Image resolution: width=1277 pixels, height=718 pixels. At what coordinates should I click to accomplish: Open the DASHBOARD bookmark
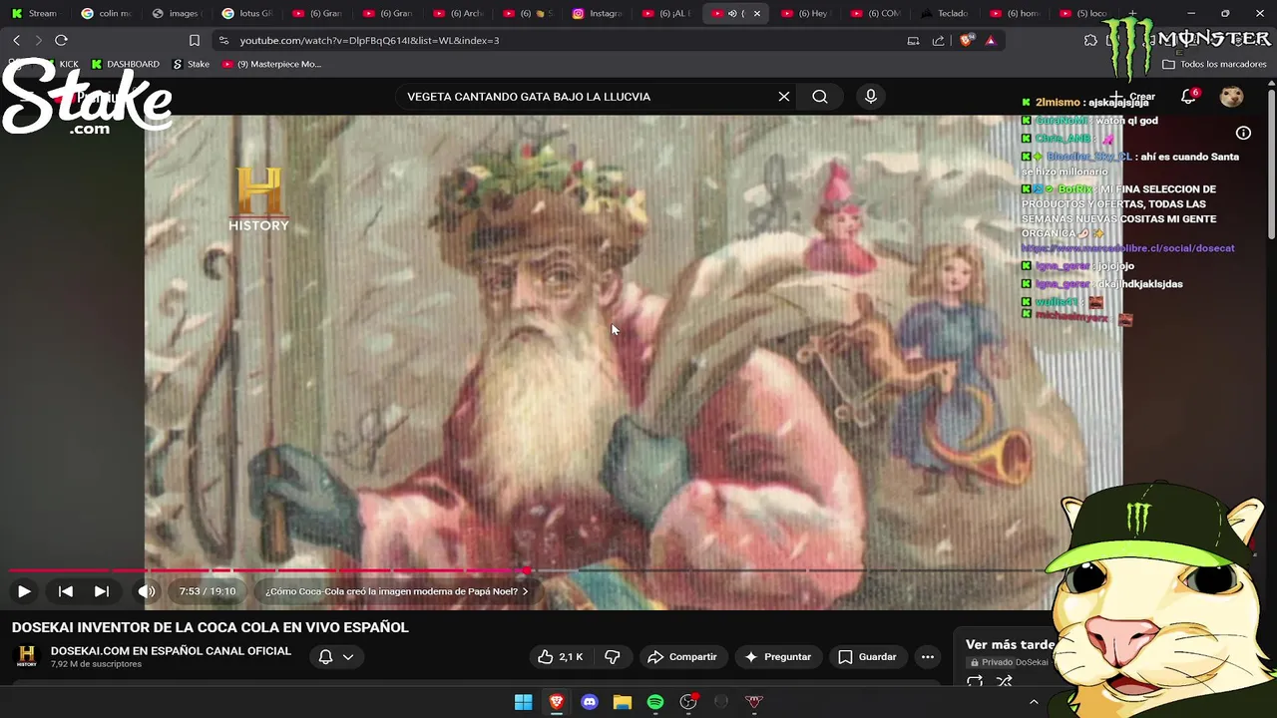pos(125,64)
